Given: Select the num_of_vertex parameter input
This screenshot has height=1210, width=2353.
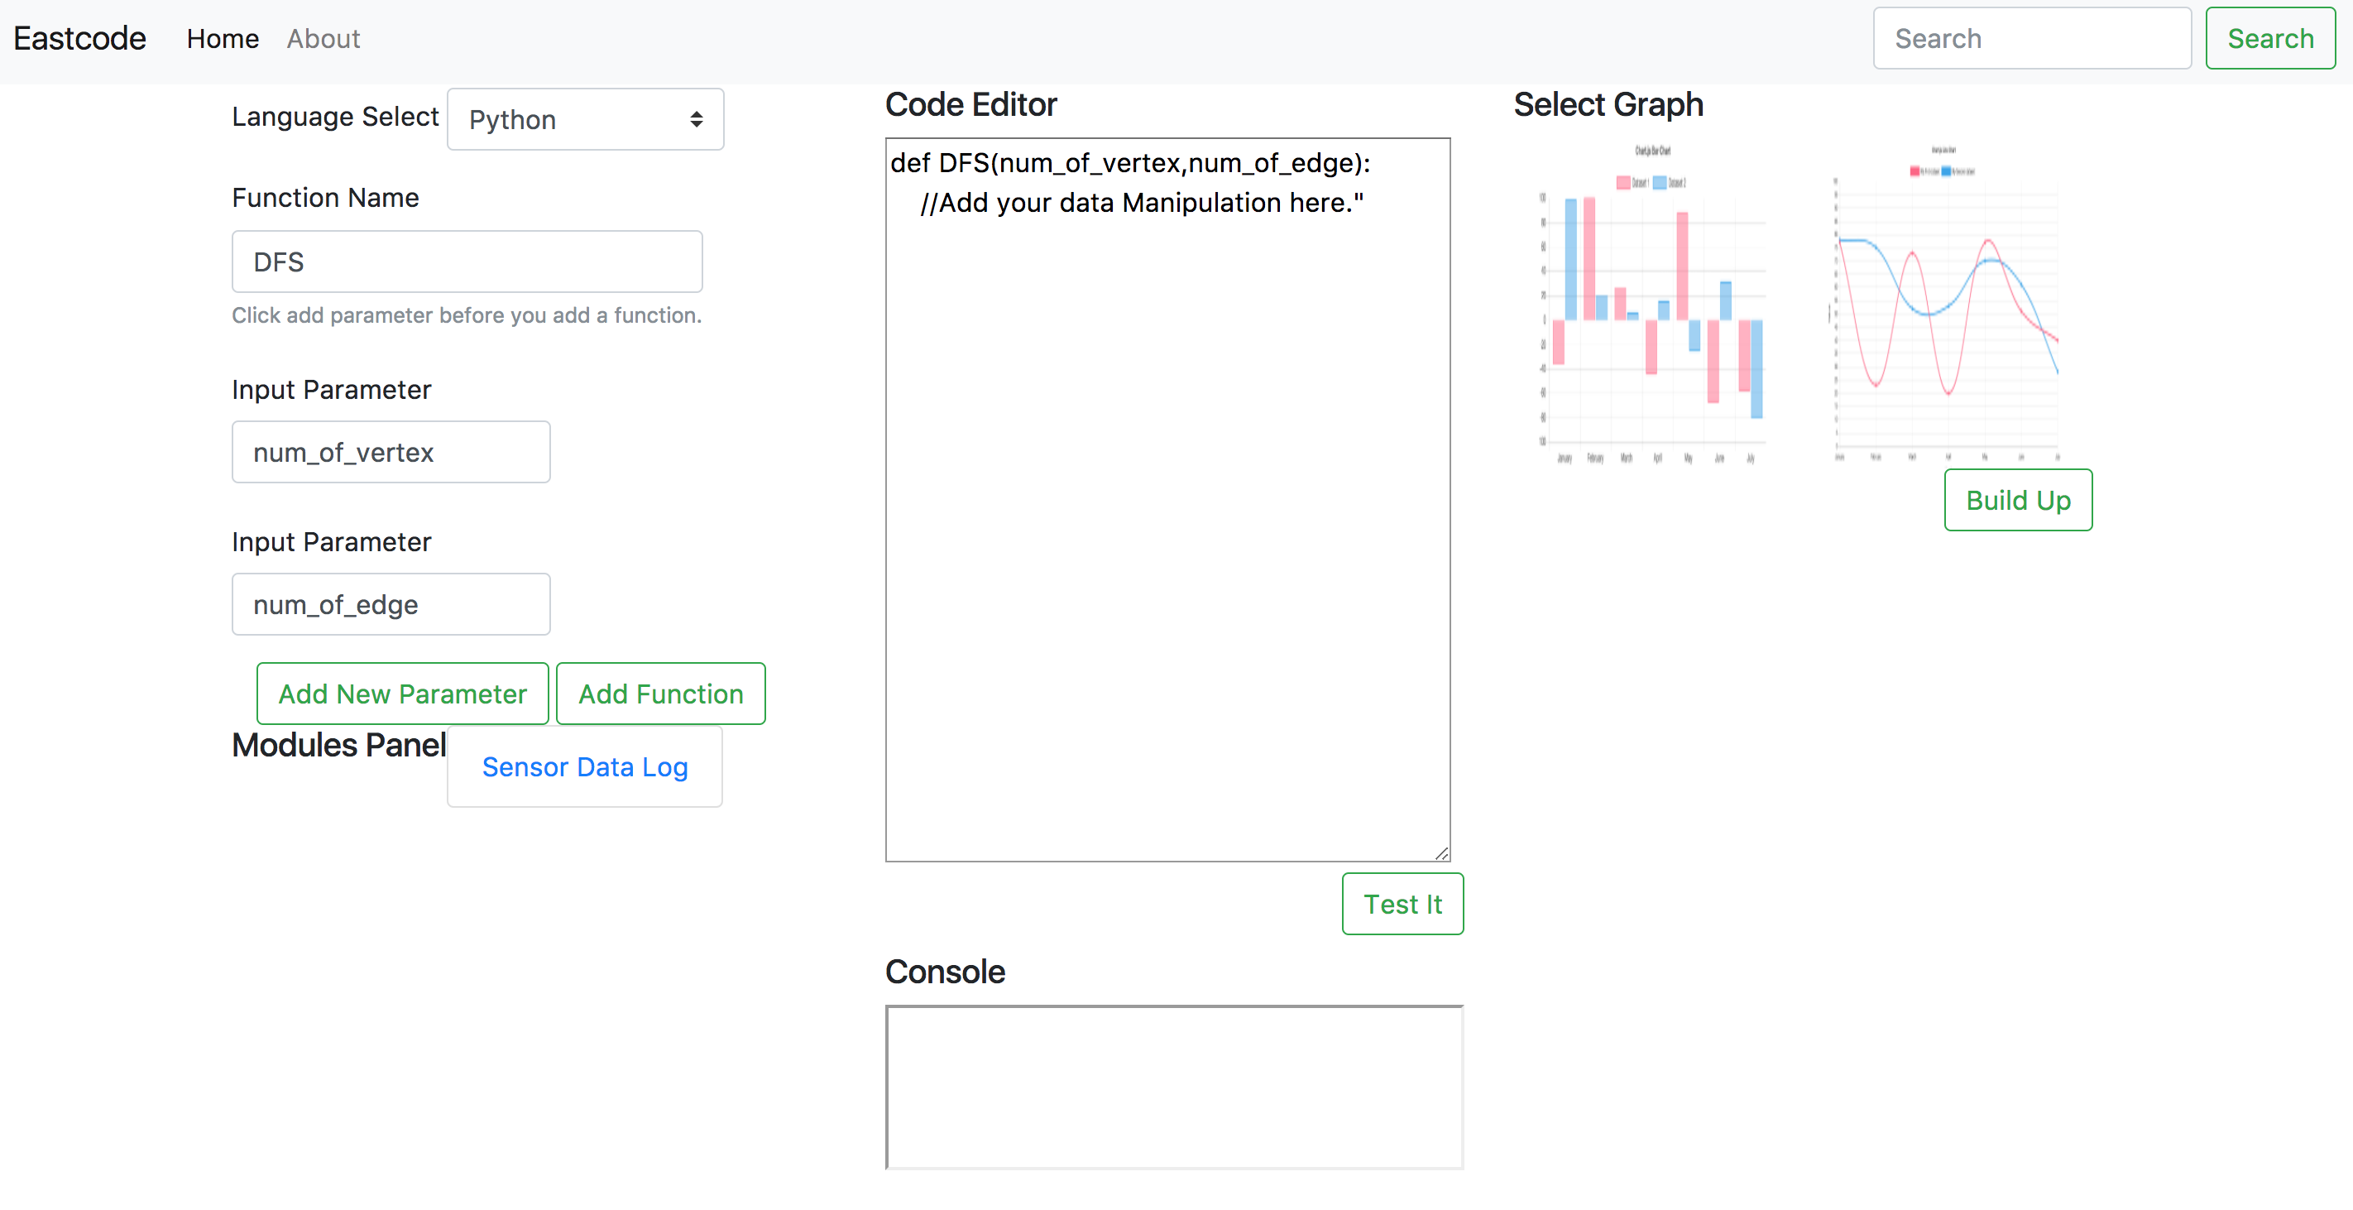Looking at the screenshot, I should (x=391, y=453).
